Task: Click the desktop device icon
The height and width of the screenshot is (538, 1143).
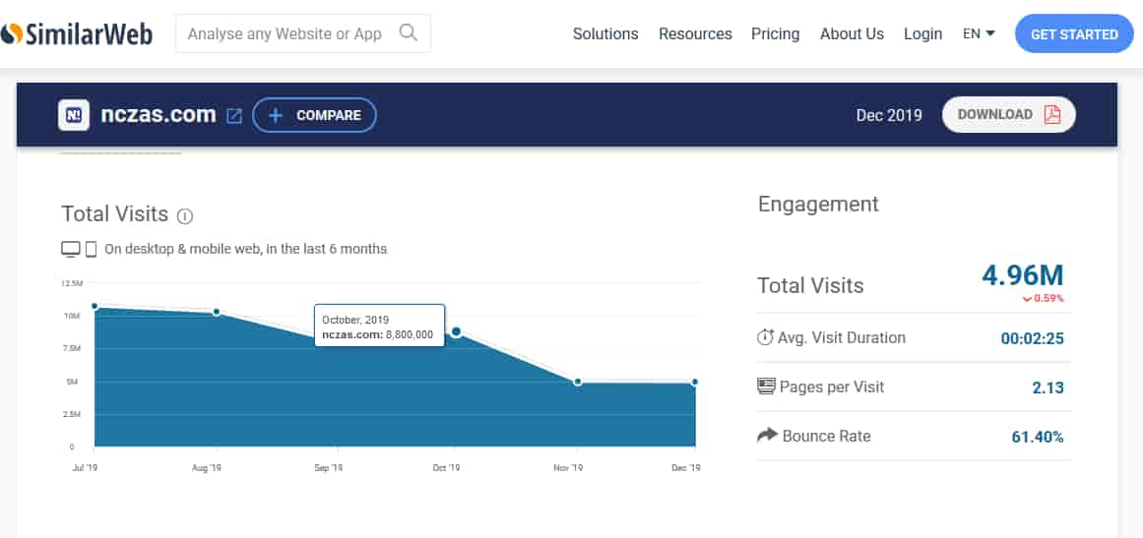Action: (x=71, y=249)
